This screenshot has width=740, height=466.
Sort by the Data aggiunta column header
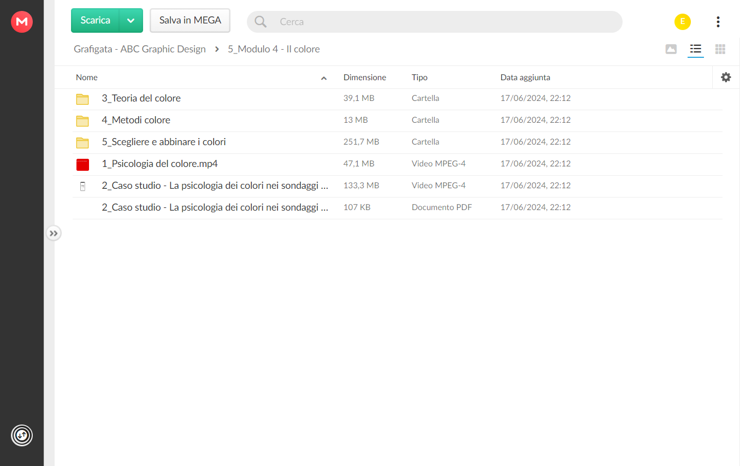tap(525, 77)
